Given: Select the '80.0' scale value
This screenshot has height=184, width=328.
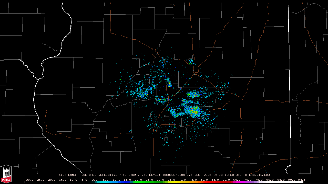Looking at the screenshot, I should tap(270, 180).
